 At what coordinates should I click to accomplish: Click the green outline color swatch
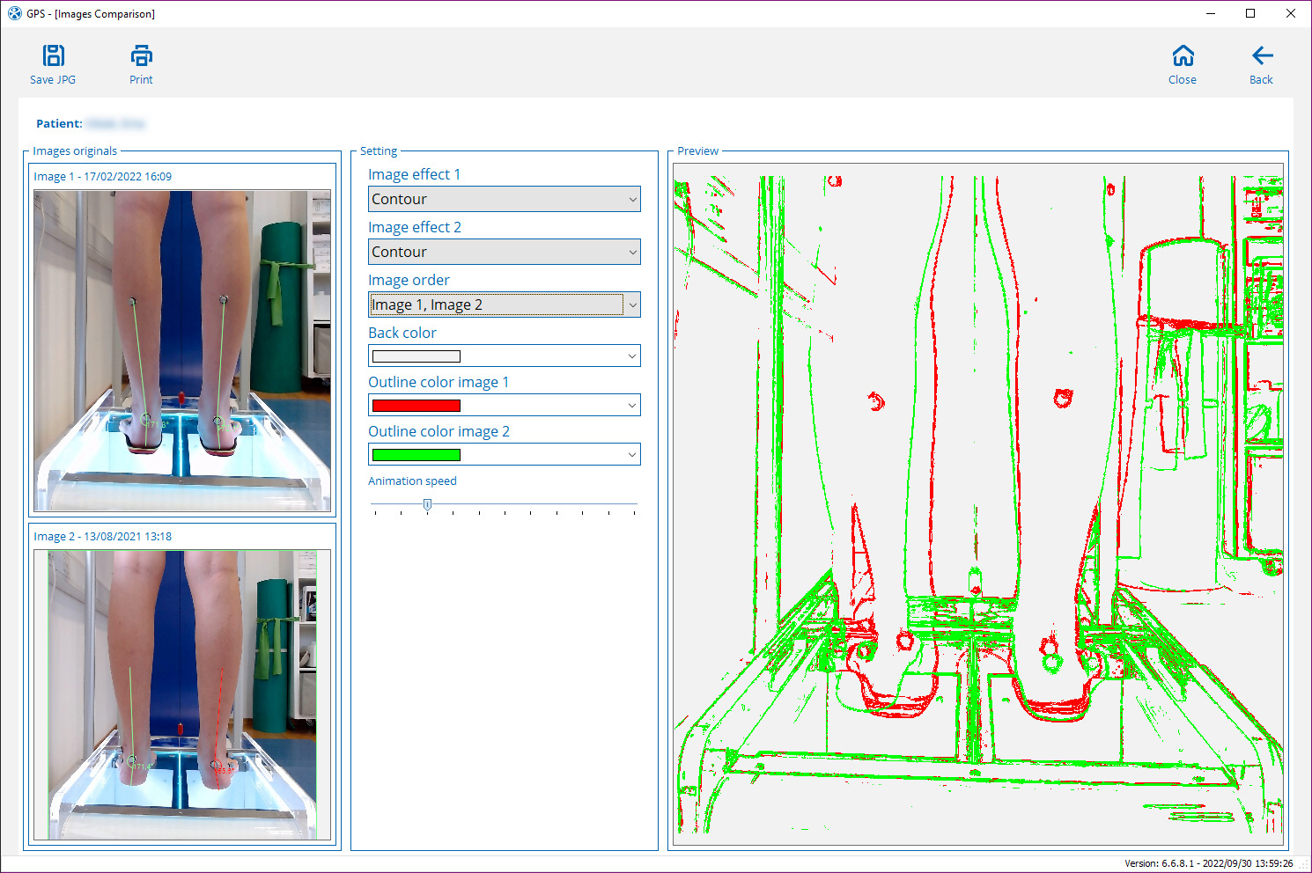click(x=416, y=455)
